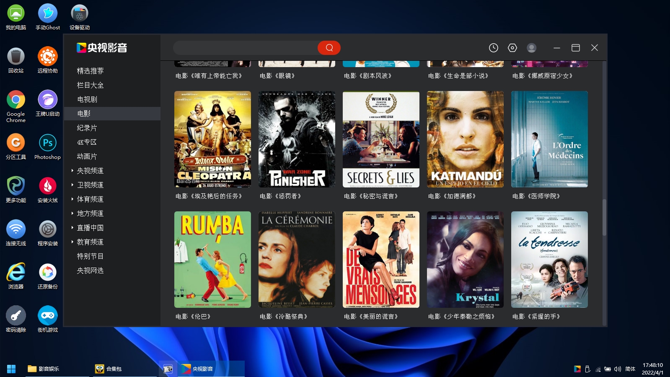Click the Katmandú poster

coord(465,139)
